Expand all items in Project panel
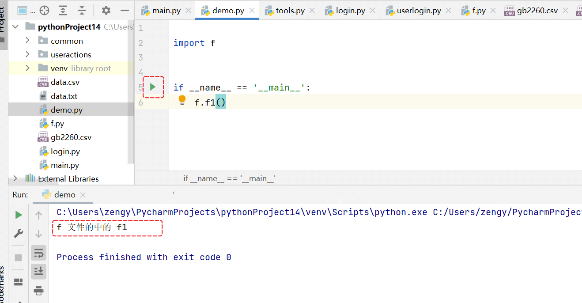582x303 pixels. point(63,10)
